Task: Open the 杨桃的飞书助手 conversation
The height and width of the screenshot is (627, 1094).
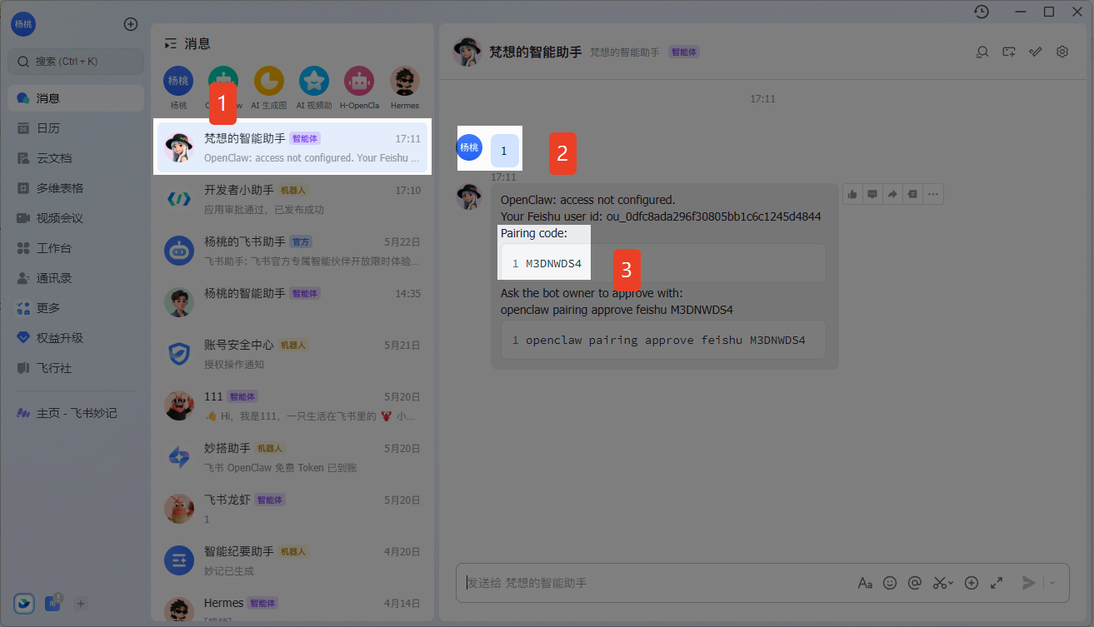Action: (x=292, y=251)
